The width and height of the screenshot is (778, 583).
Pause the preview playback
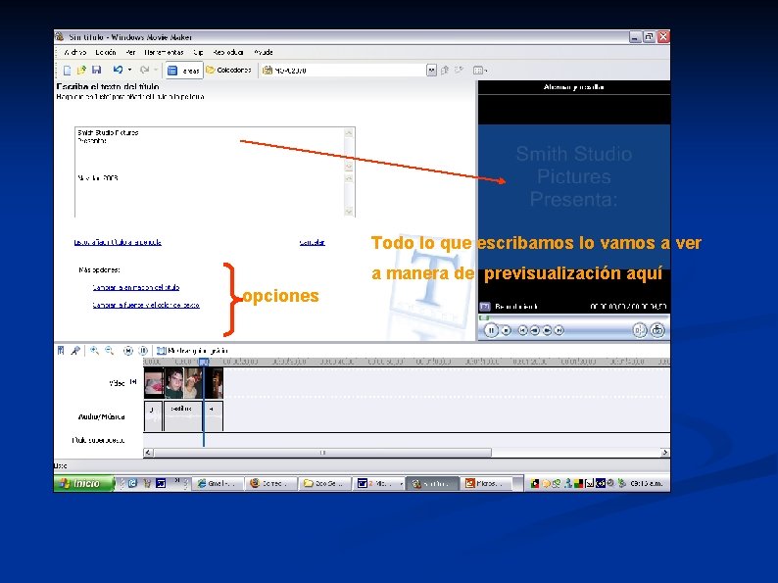[491, 330]
